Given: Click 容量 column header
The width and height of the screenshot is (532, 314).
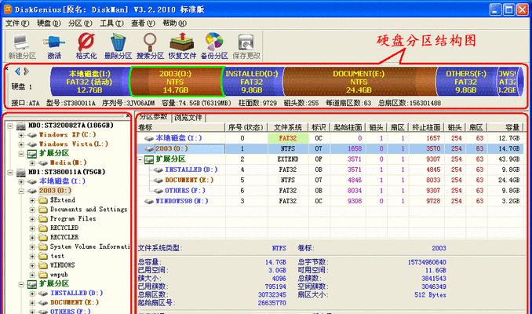Looking at the screenshot, I should (x=505, y=127).
